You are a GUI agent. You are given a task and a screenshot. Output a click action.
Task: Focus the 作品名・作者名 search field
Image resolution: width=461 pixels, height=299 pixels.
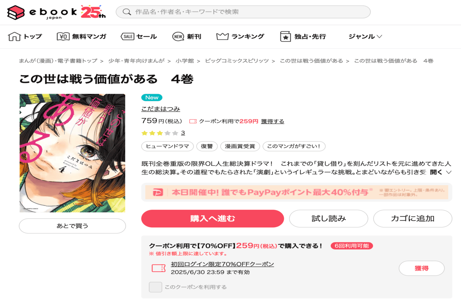tap(243, 12)
